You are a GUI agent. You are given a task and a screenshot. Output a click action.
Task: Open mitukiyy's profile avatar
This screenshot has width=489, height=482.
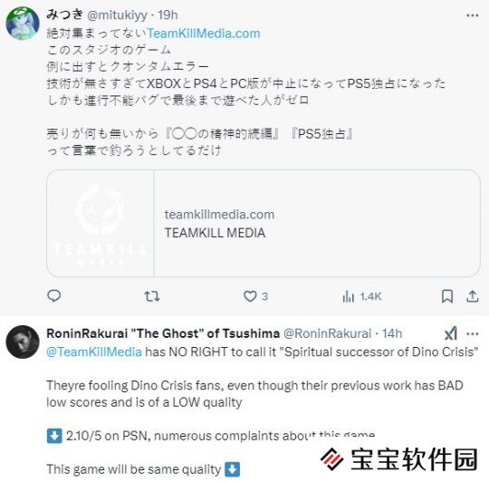coord(23,24)
